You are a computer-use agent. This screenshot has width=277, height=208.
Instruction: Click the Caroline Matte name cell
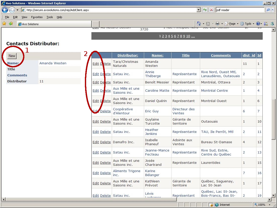(x=157, y=90)
